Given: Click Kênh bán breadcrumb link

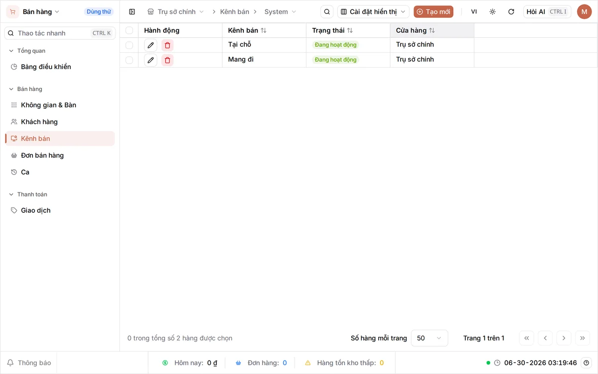Looking at the screenshot, I should tap(235, 11).
